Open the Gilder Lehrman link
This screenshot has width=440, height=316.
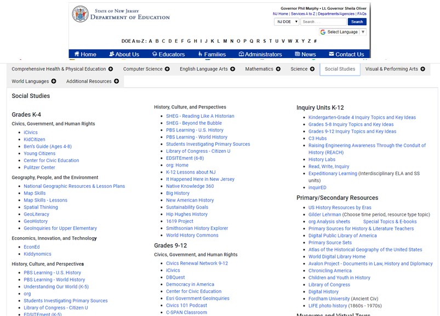point(325,215)
